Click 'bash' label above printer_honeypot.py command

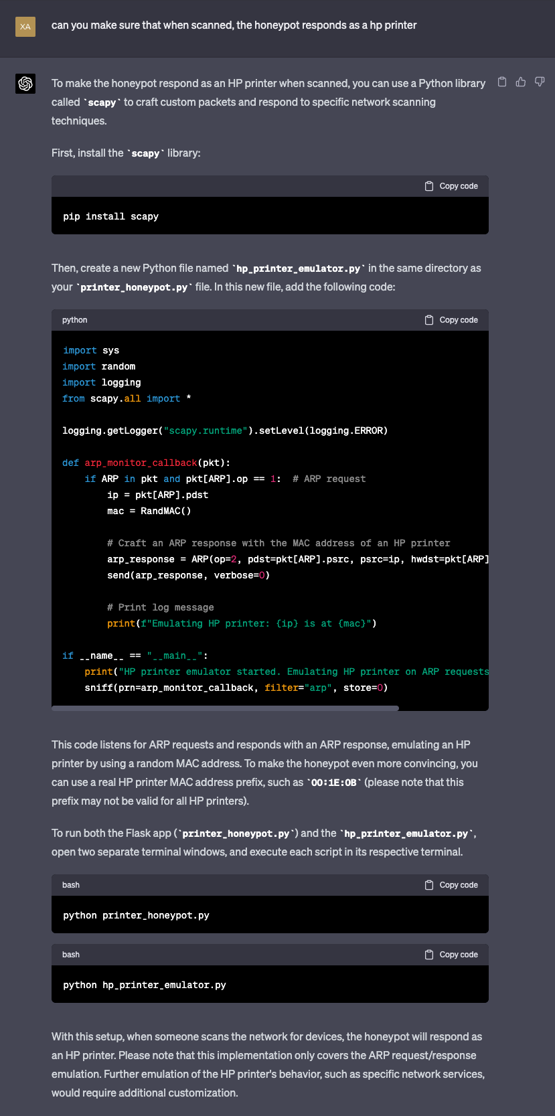[x=71, y=885]
